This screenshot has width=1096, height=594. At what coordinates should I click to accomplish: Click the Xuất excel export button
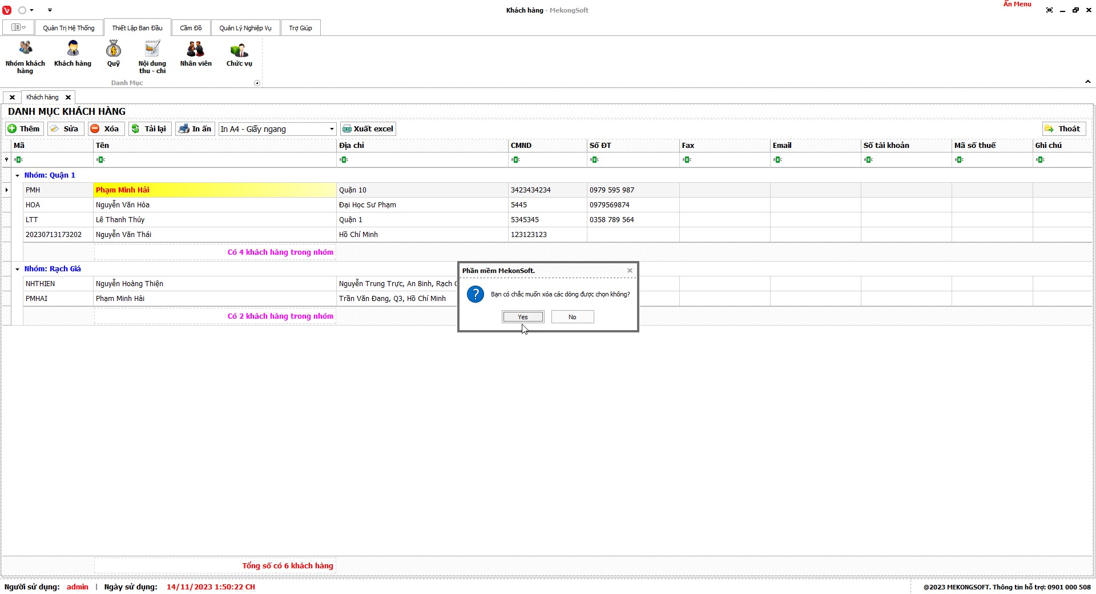pos(368,129)
